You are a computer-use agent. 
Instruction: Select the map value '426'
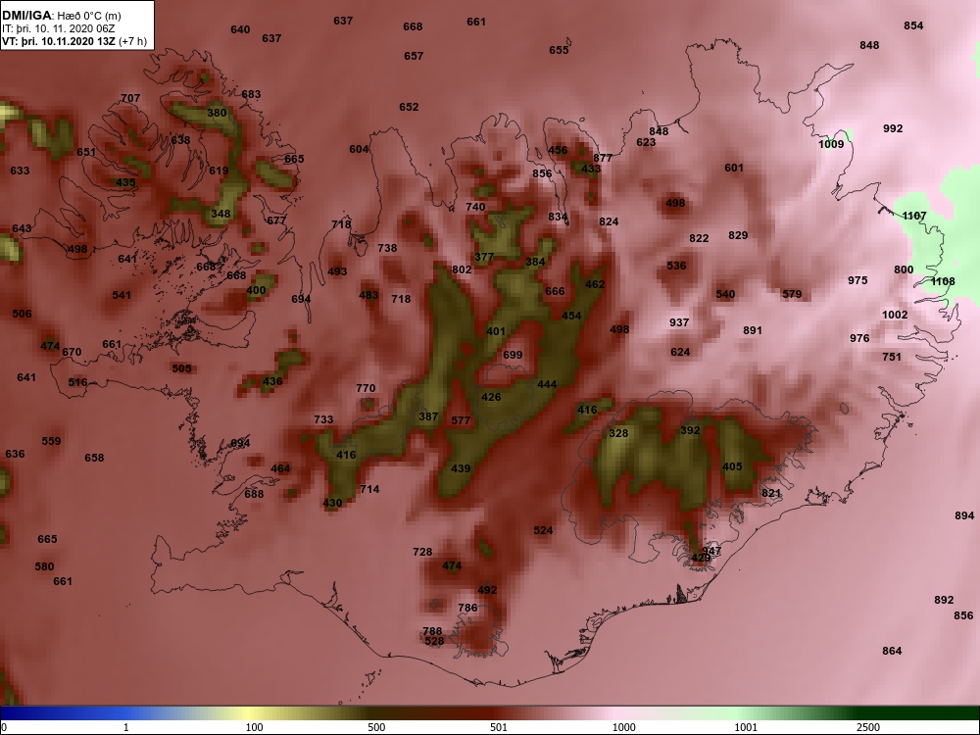click(491, 397)
